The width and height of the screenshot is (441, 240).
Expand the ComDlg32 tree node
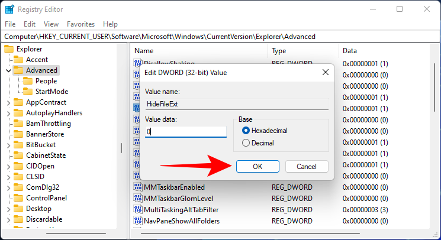point(8,188)
